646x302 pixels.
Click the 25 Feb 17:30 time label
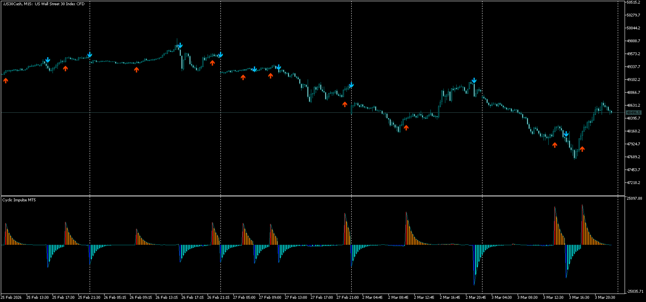pos(63,298)
